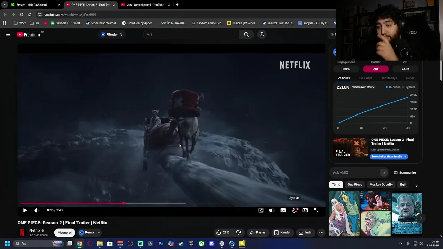Select the Monkey D. Luffy chip

[x=381, y=185]
